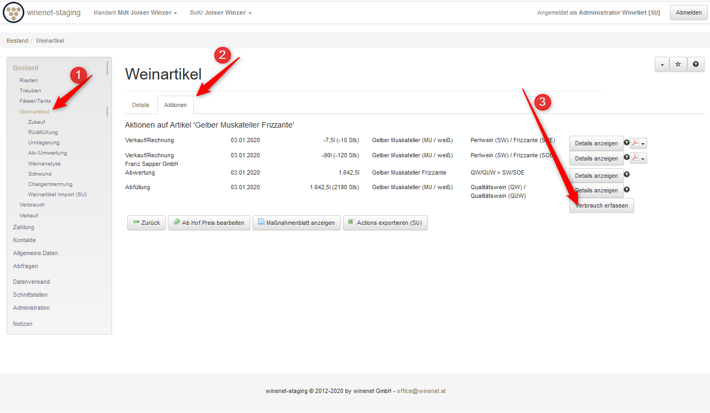
Task: Click the winenet grape logo icon
Action: point(14,12)
